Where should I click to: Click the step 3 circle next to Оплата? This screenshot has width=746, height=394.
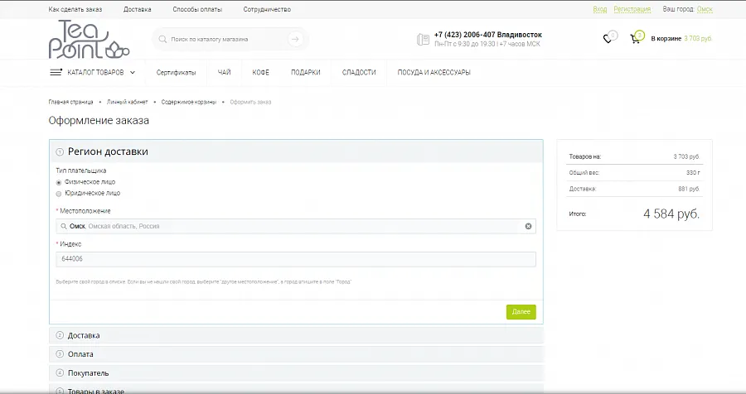coord(60,354)
